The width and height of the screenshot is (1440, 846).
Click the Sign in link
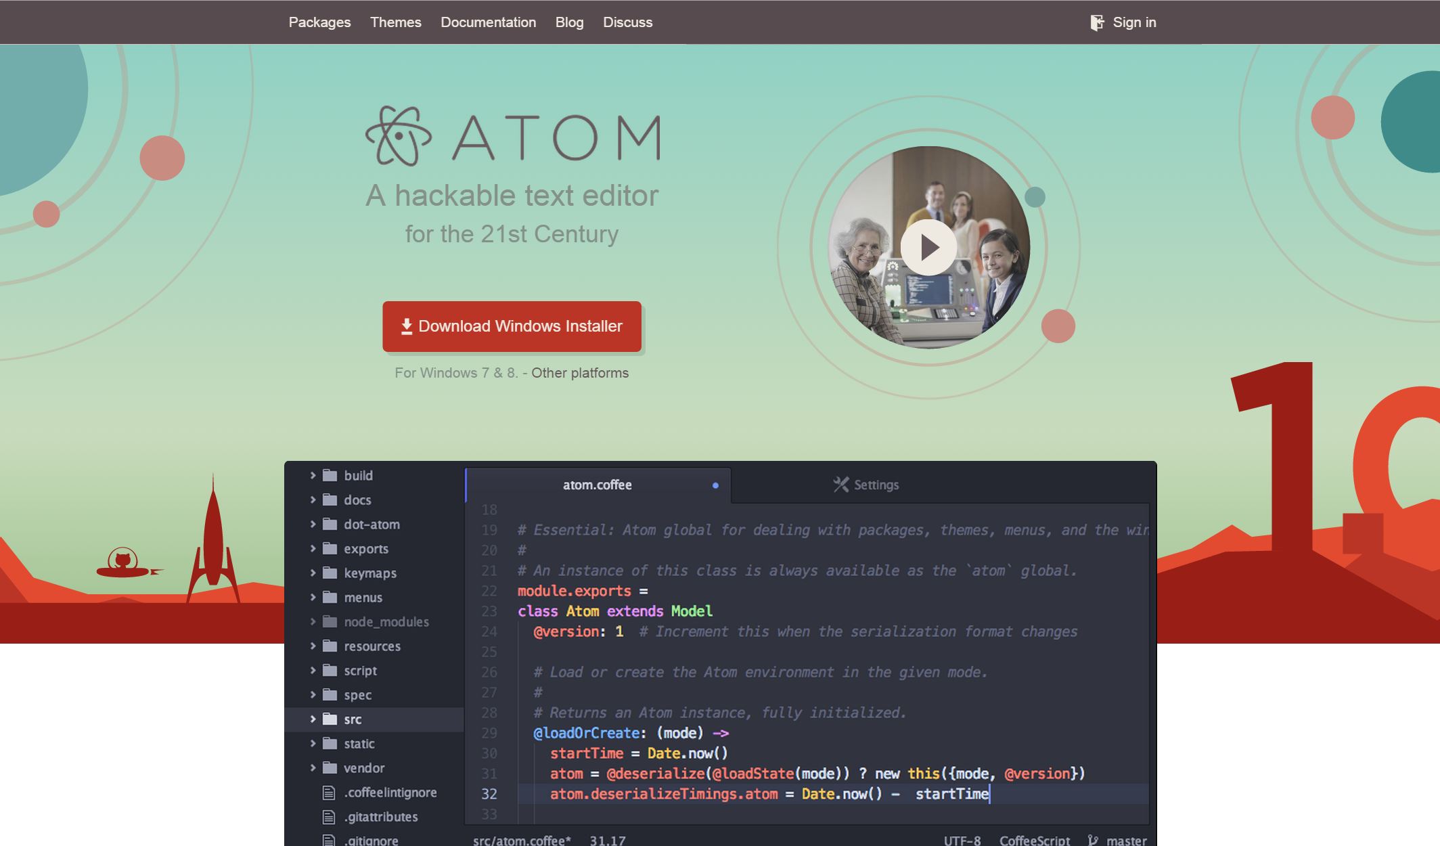click(x=1134, y=22)
